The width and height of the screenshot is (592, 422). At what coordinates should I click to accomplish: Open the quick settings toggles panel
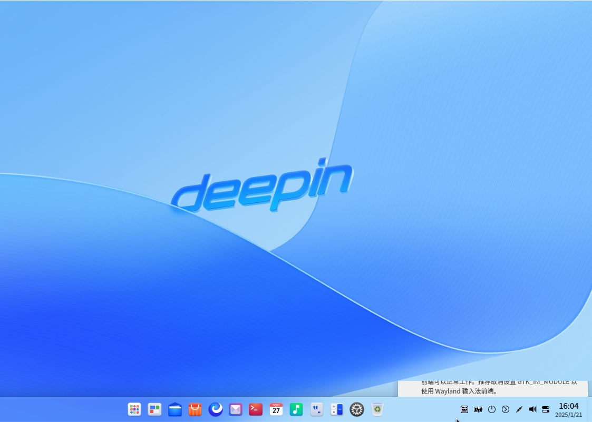tap(546, 409)
